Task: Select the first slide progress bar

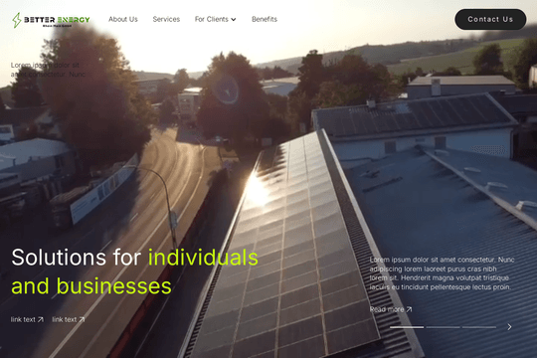Action: click(407, 327)
